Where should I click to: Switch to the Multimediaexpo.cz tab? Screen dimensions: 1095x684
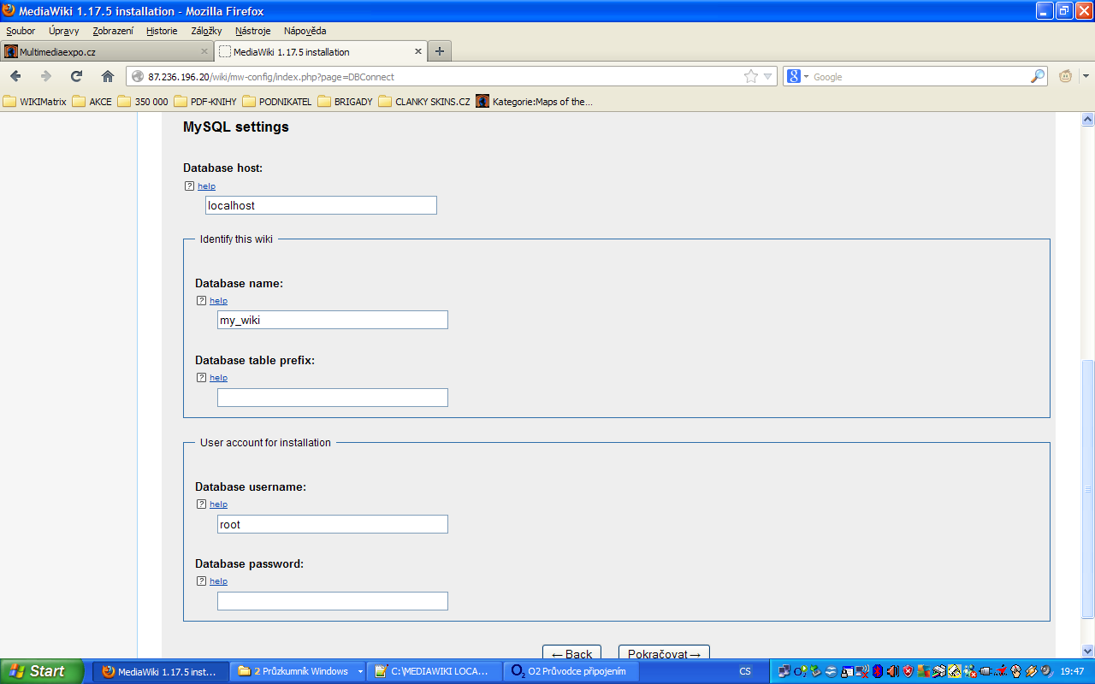[x=104, y=51]
